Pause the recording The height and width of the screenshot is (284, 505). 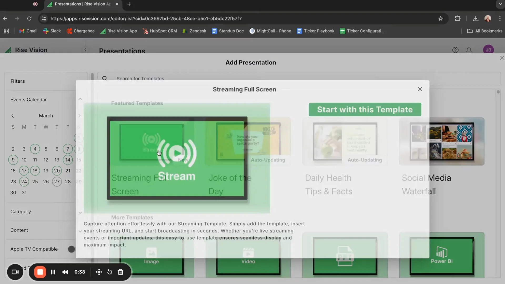[53, 272]
